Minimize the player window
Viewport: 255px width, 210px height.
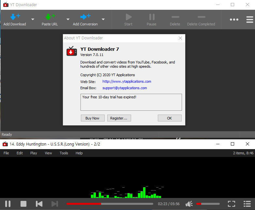coord(218,144)
